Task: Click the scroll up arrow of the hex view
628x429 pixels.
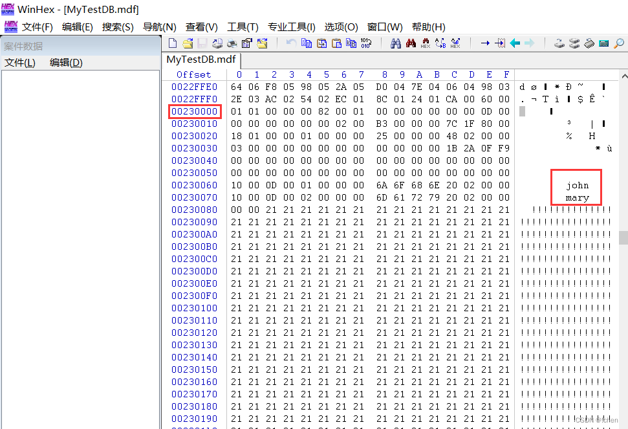Action: 624,75
